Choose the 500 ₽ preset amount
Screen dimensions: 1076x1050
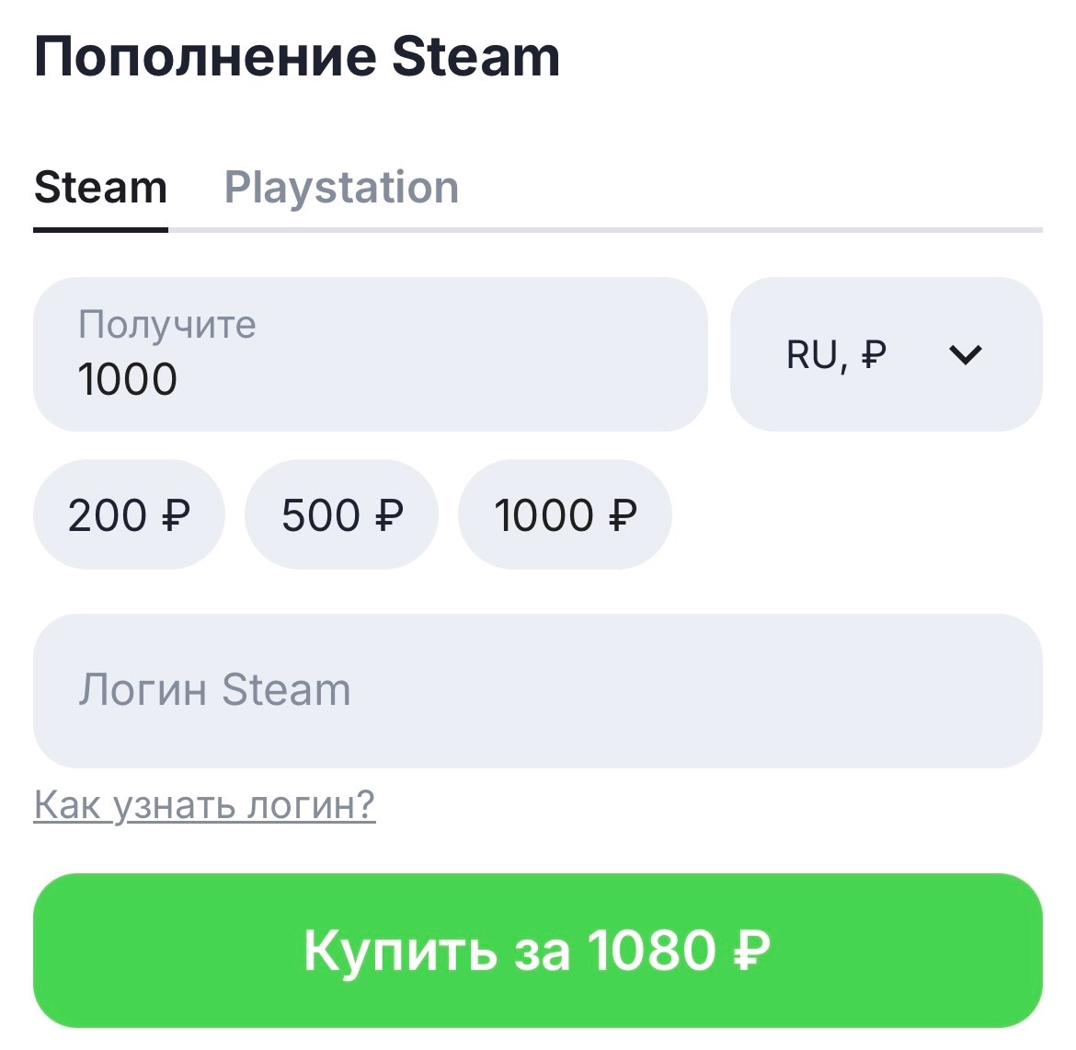[x=341, y=514]
